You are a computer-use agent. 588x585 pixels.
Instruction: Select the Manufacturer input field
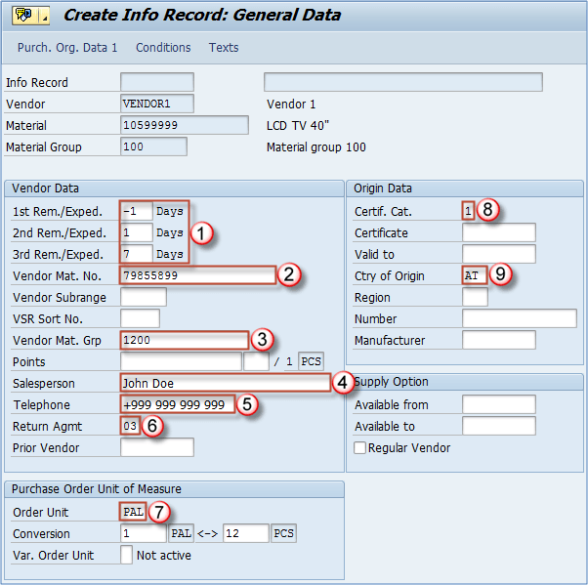coord(498,340)
